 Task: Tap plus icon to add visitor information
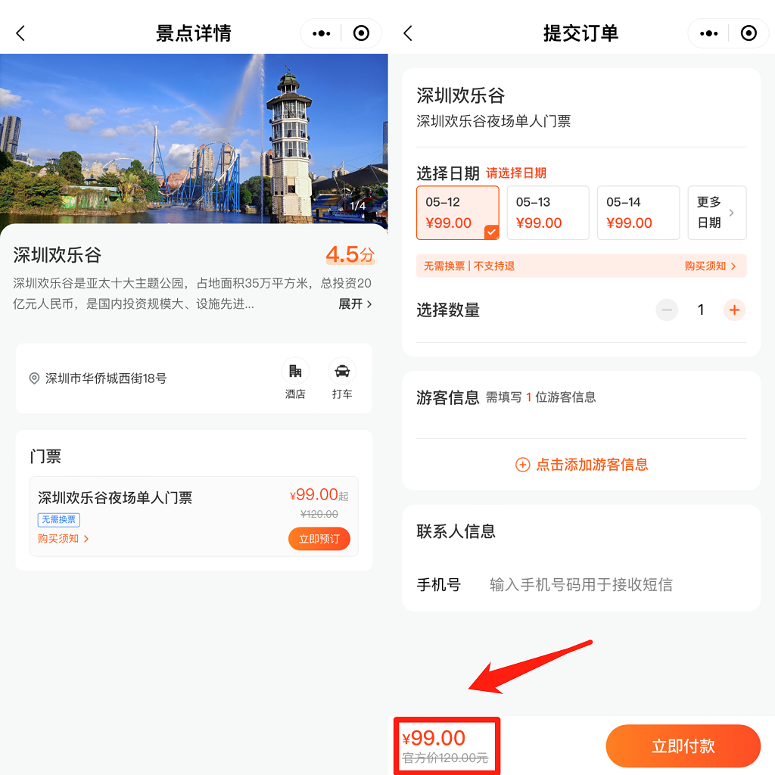(522, 465)
